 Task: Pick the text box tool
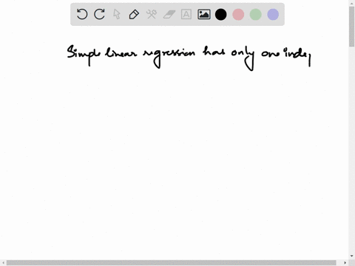[186, 14]
